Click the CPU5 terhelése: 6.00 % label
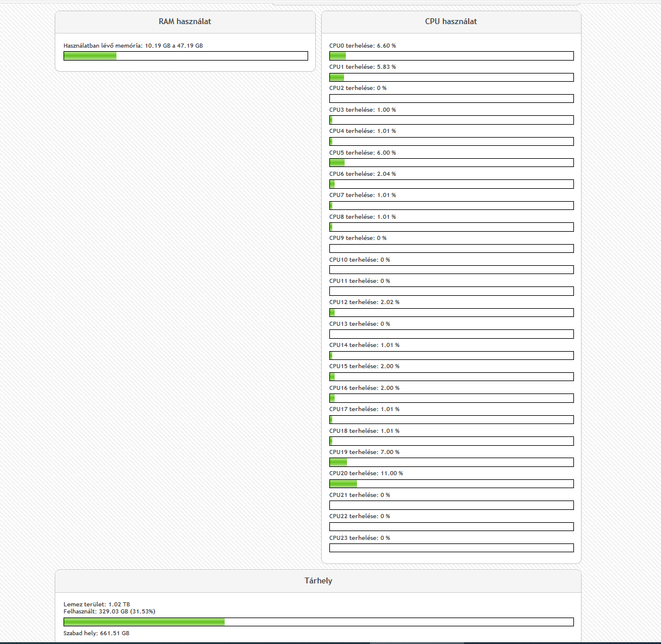Screen dimensions: 661x644 coord(362,152)
